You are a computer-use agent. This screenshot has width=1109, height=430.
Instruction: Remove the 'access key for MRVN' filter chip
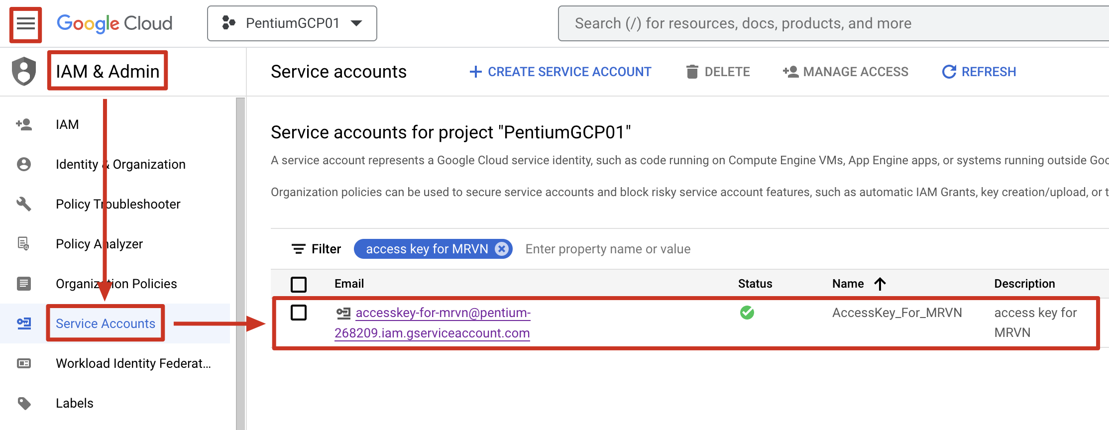point(502,249)
